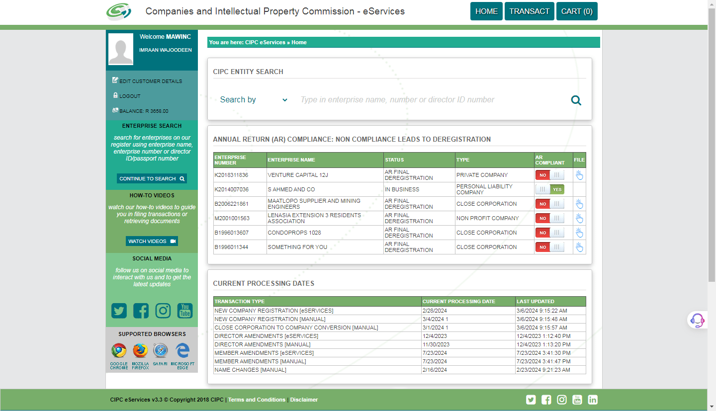Click the search magnifier icon

coord(576,100)
